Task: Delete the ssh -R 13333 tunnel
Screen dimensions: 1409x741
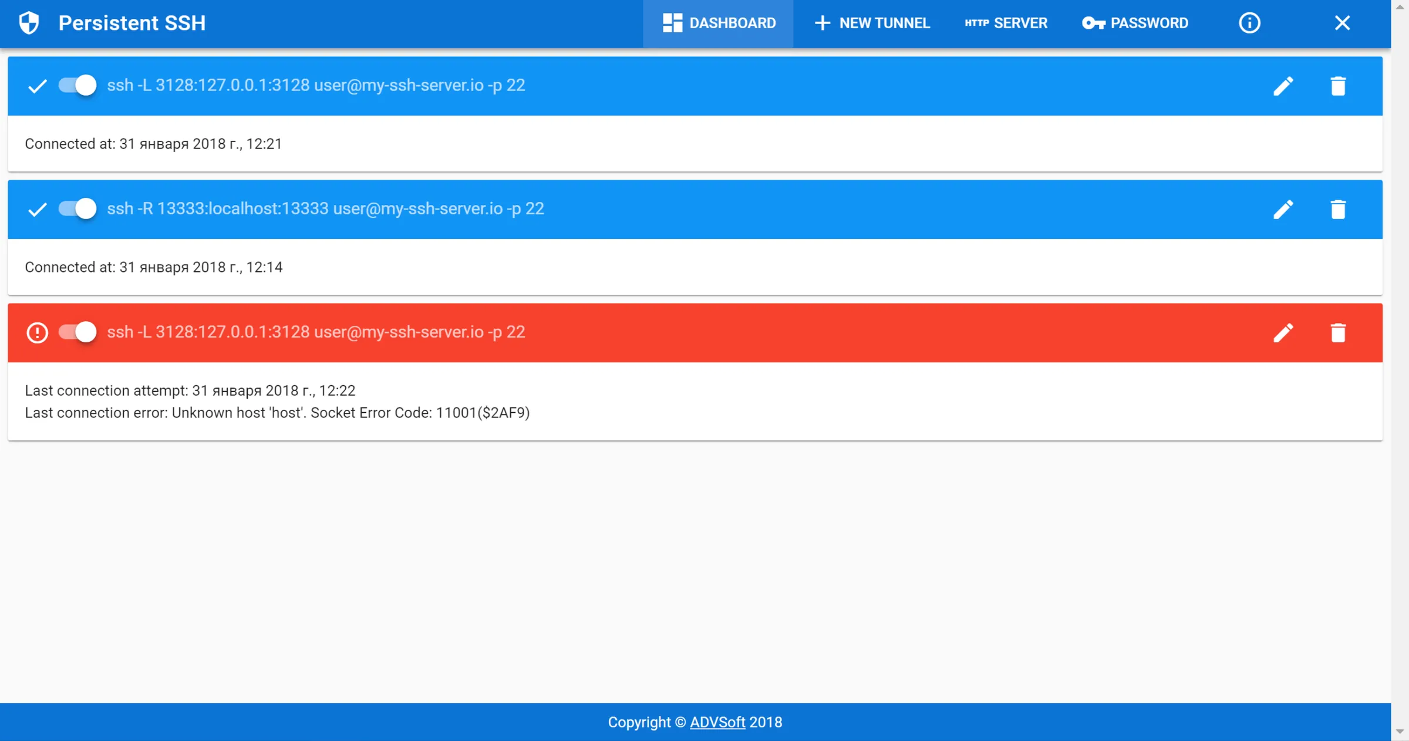Action: click(1339, 209)
